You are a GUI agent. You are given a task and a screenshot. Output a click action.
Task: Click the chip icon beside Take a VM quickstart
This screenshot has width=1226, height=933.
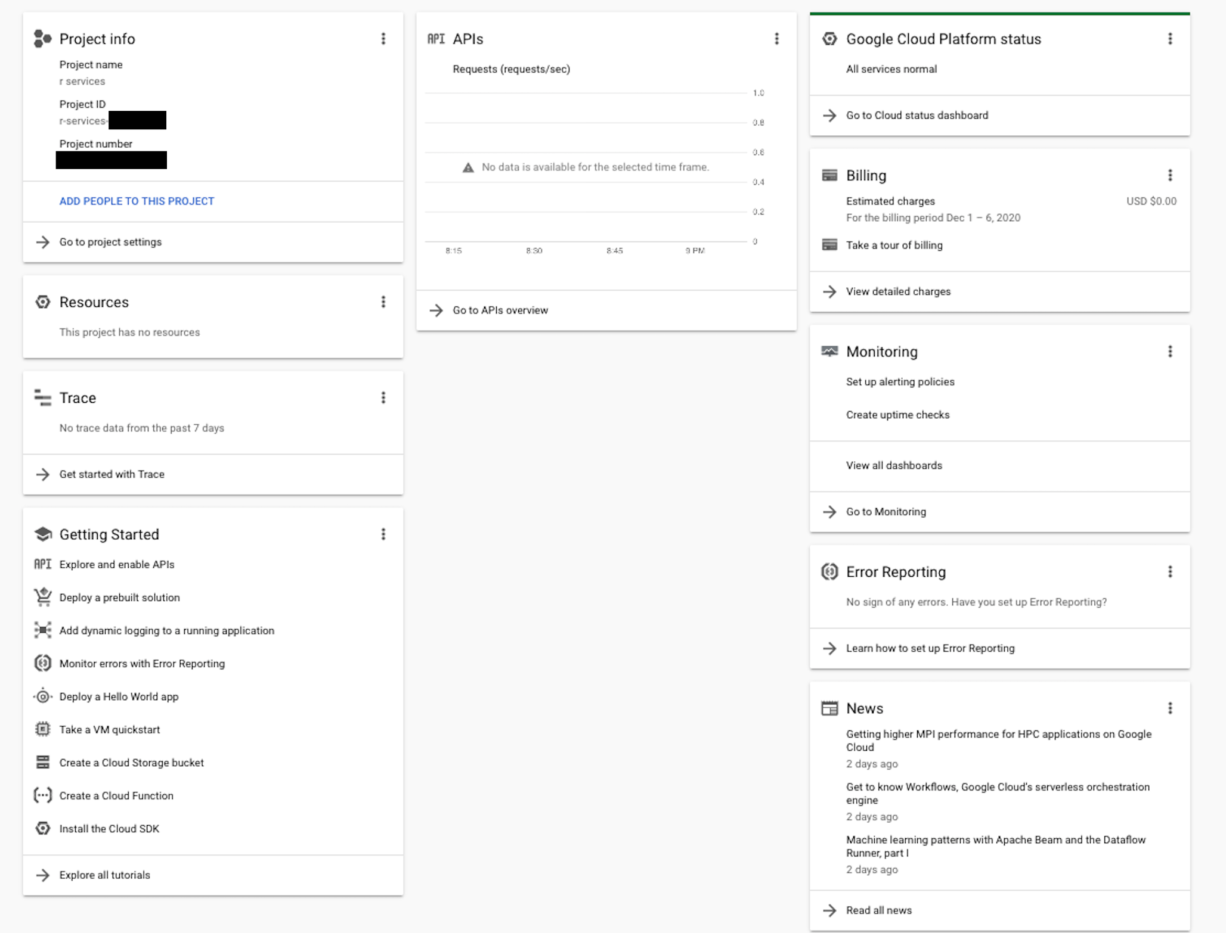pyautogui.click(x=42, y=729)
